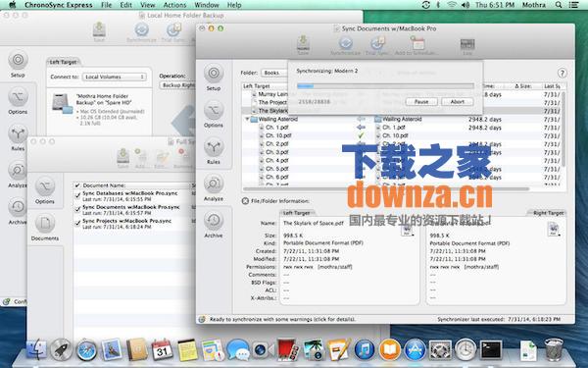
Task: Click Save in Local Home Folder Backup toolbar
Action: [99, 32]
